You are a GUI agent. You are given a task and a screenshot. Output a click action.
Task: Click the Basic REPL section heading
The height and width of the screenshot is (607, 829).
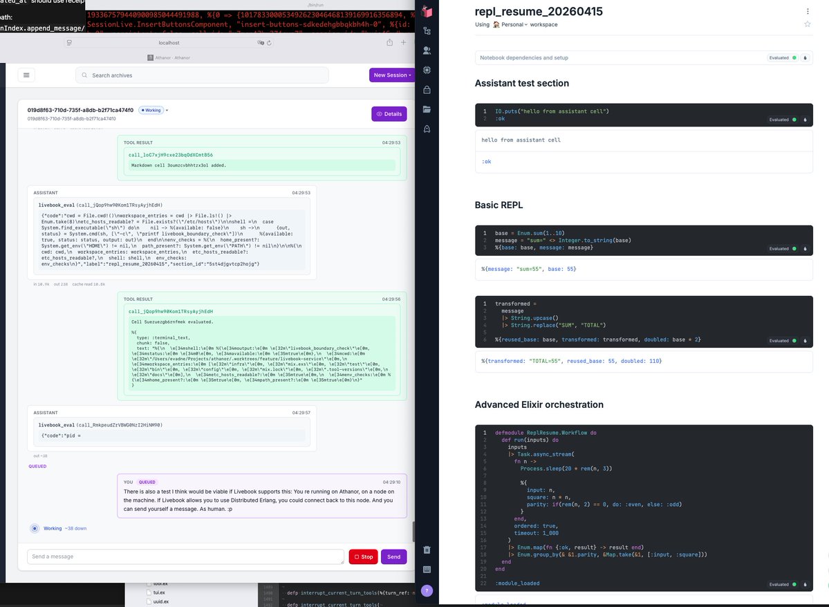(x=499, y=205)
